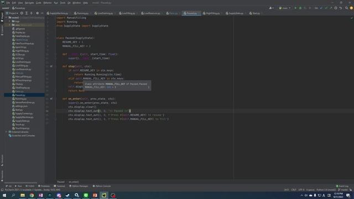Viewport: 354px width, 199px height.
Task: Click the Windows Start button
Action: (x=4, y=195)
